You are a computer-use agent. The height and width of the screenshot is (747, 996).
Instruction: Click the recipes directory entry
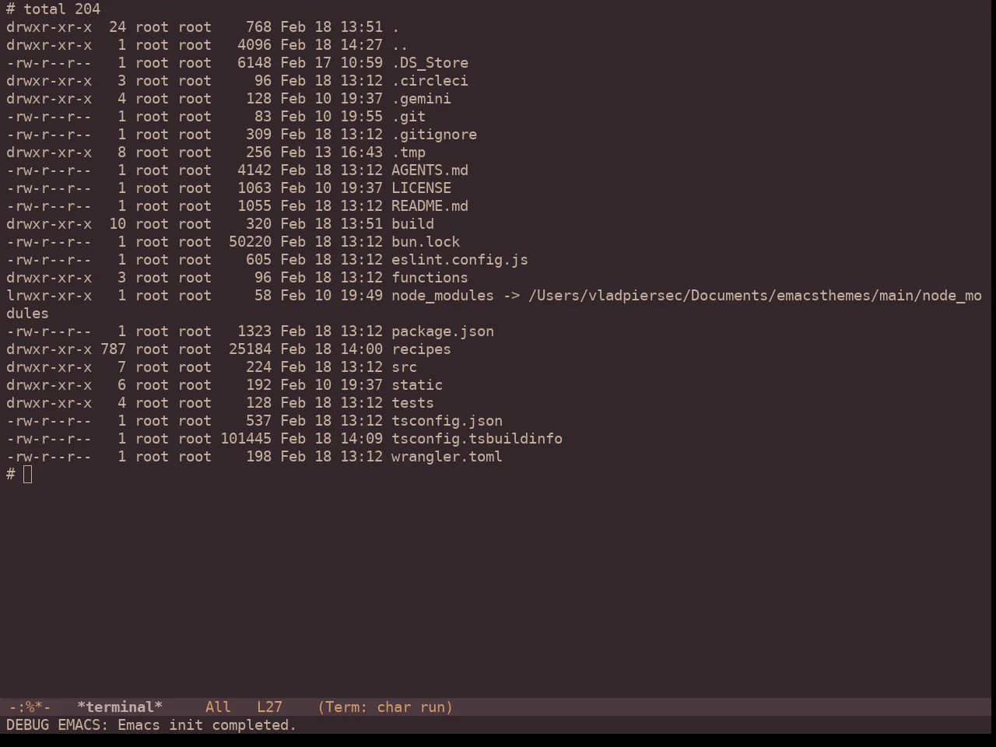pos(421,349)
